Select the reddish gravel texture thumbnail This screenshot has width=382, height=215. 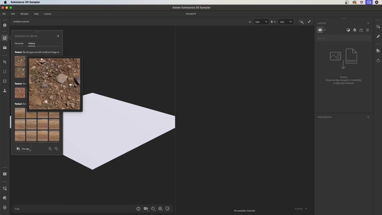20,93
